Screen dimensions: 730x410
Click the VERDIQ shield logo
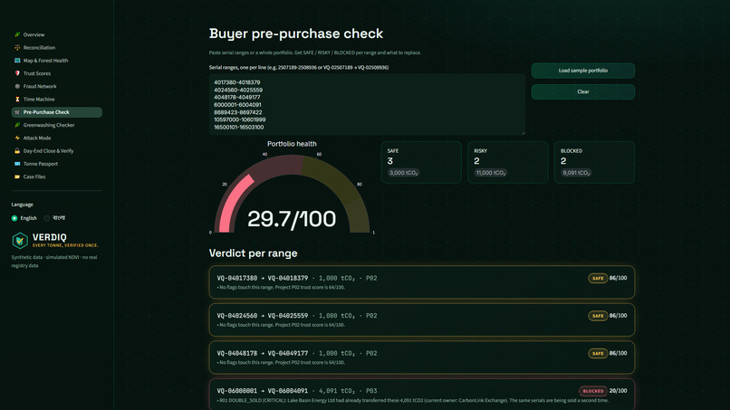point(20,241)
